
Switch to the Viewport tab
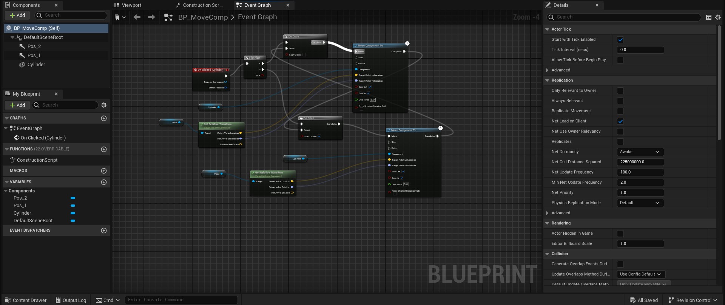tap(128, 5)
